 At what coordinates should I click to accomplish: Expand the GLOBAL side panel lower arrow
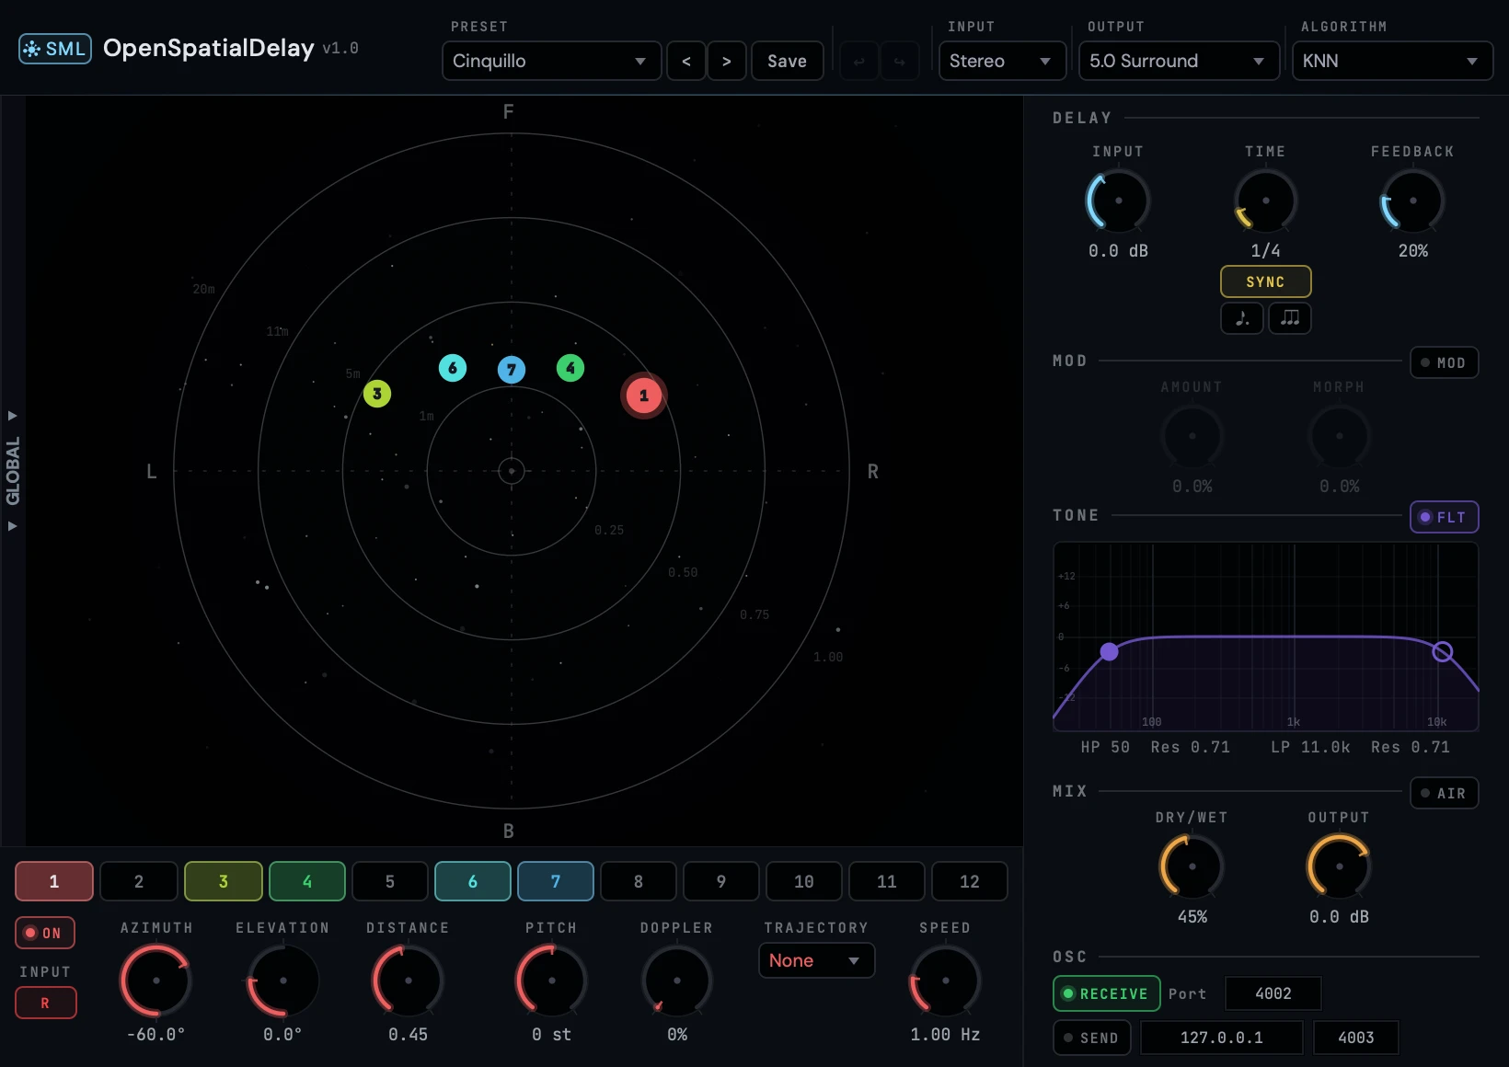13,526
